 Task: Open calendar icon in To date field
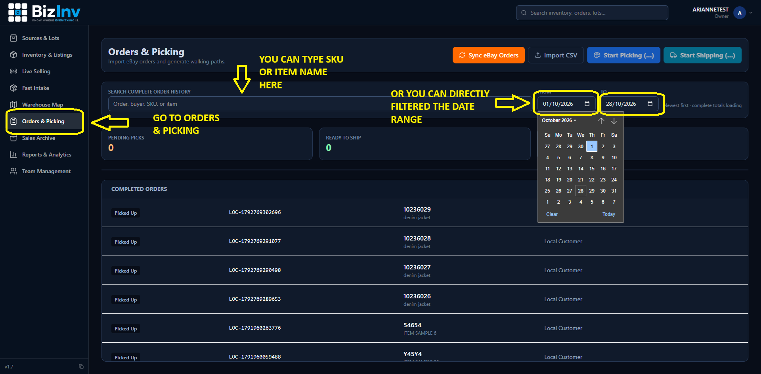pos(650,104)
